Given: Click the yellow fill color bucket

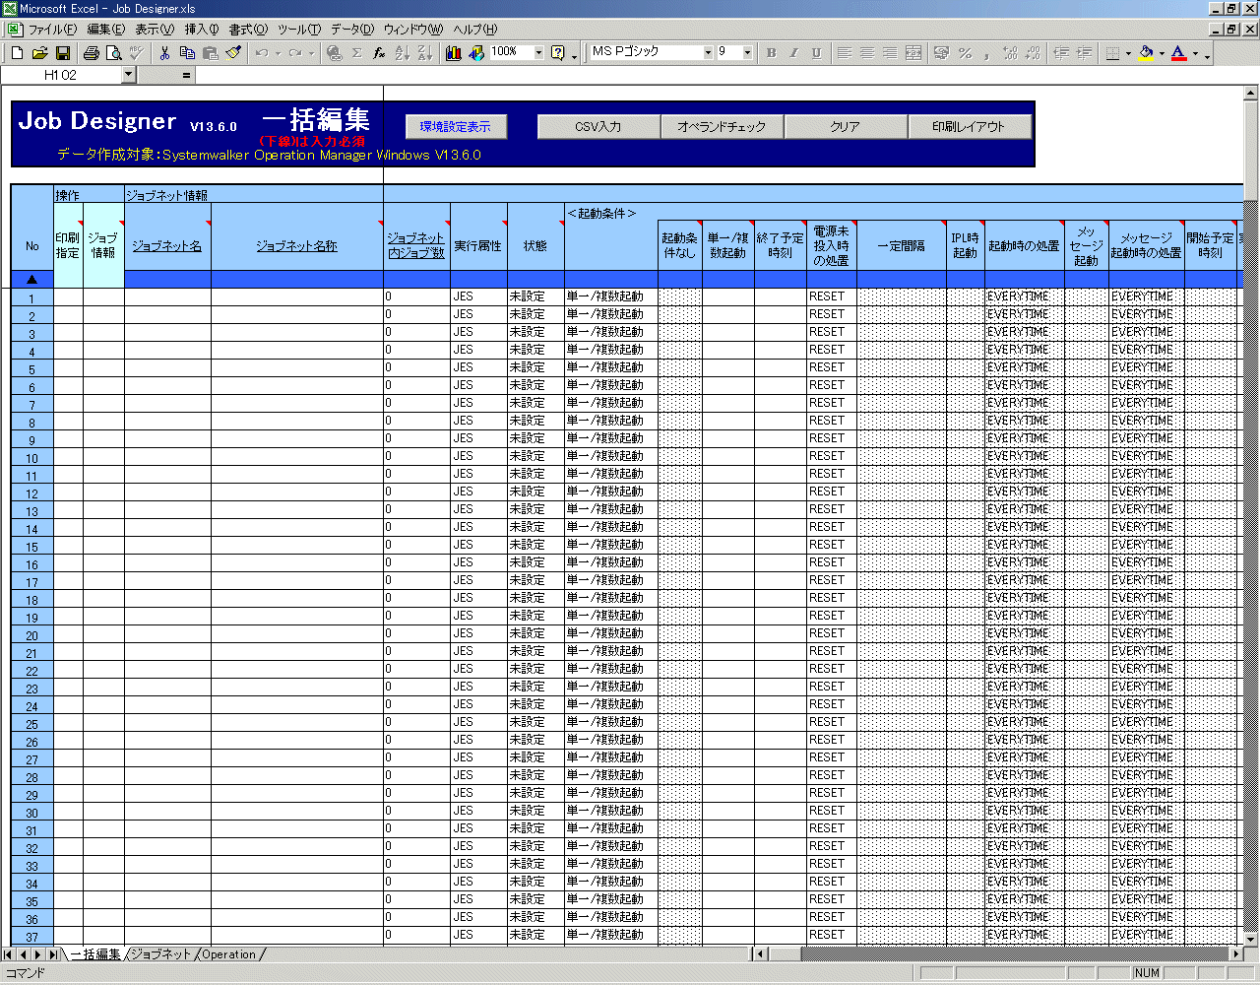Looking at the screenshot, I should coord(1145,53).
